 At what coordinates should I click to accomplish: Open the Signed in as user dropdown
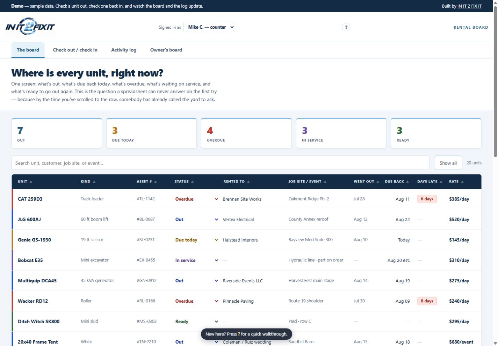[x=209, y=27]
